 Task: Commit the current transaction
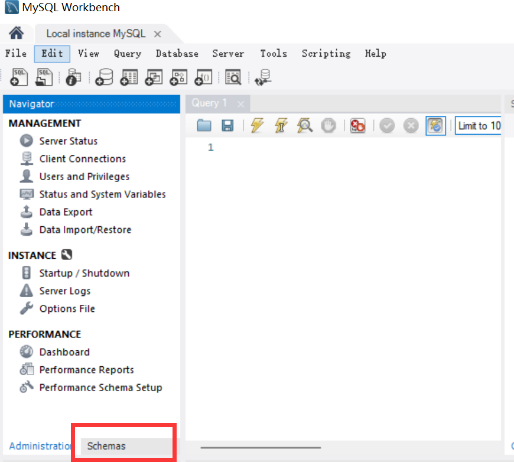tap(387, 126)
